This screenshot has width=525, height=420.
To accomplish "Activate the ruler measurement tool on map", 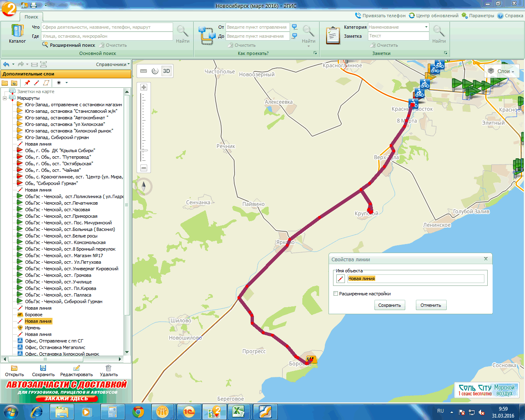I will [x=144, y=71].
